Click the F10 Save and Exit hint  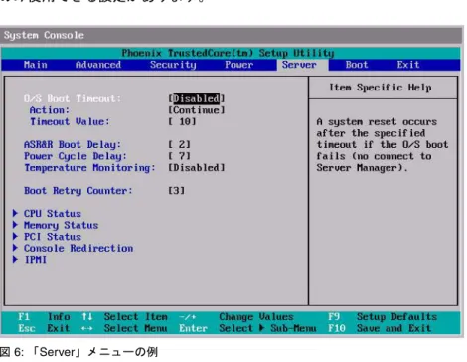tap(380, 328)
